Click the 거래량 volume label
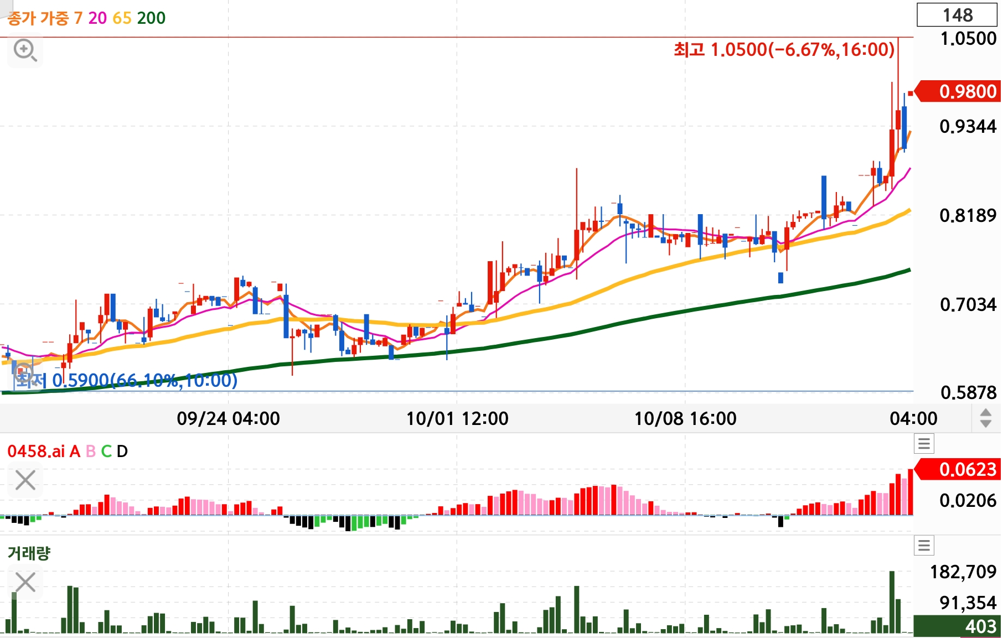The height and width of the screenshot is (638, 1003). tap(29, 553)
